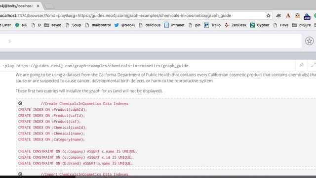The width and height of the screenshot is (316, 178).
Task: Focus the Cypher command input with $ prompt
Action: coord(151,41)
